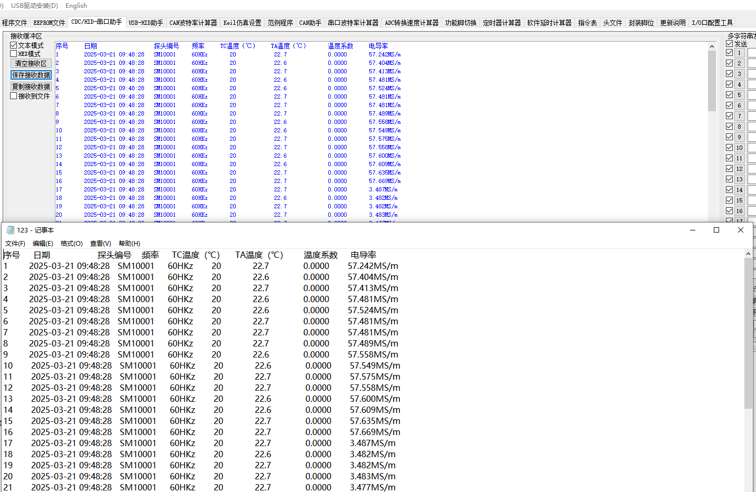Screen dimensions: 756x492
Task: Expand the 查看(V) menu in Notepad
Action: 100,244
